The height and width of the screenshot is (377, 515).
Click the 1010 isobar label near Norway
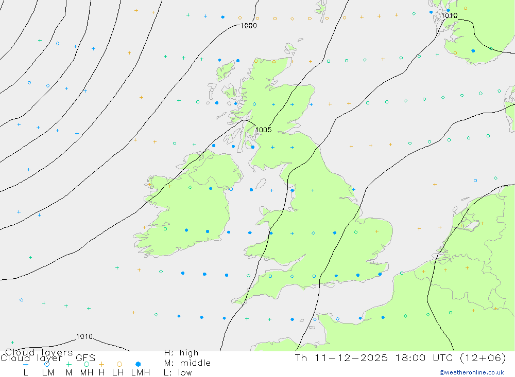(x=449, y=15)
